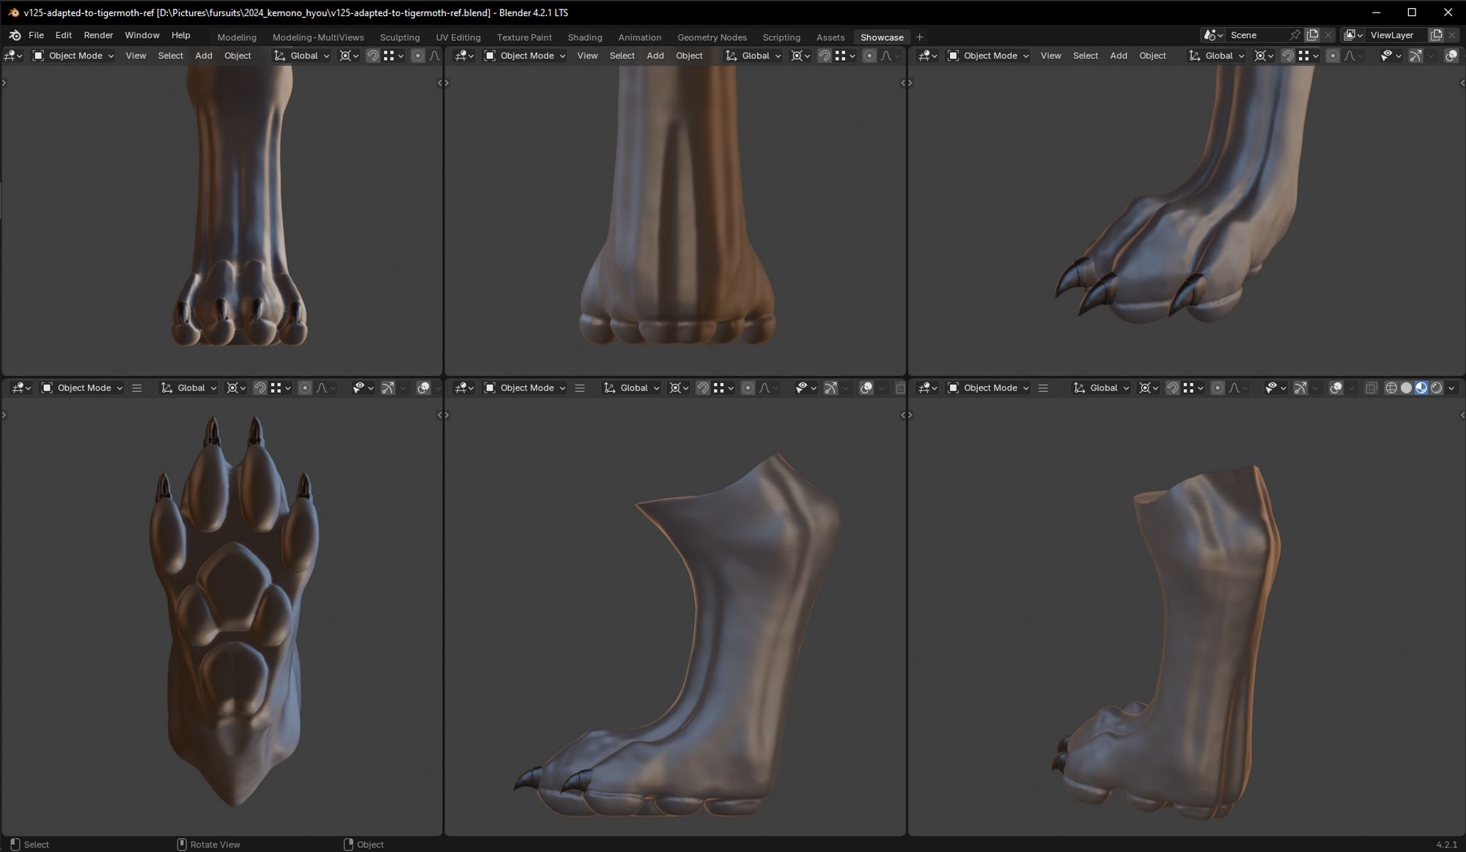1466x852 pixels.
Task: Switch to the Modeling-MultiViews workspace tab
Action: [318, 37]
